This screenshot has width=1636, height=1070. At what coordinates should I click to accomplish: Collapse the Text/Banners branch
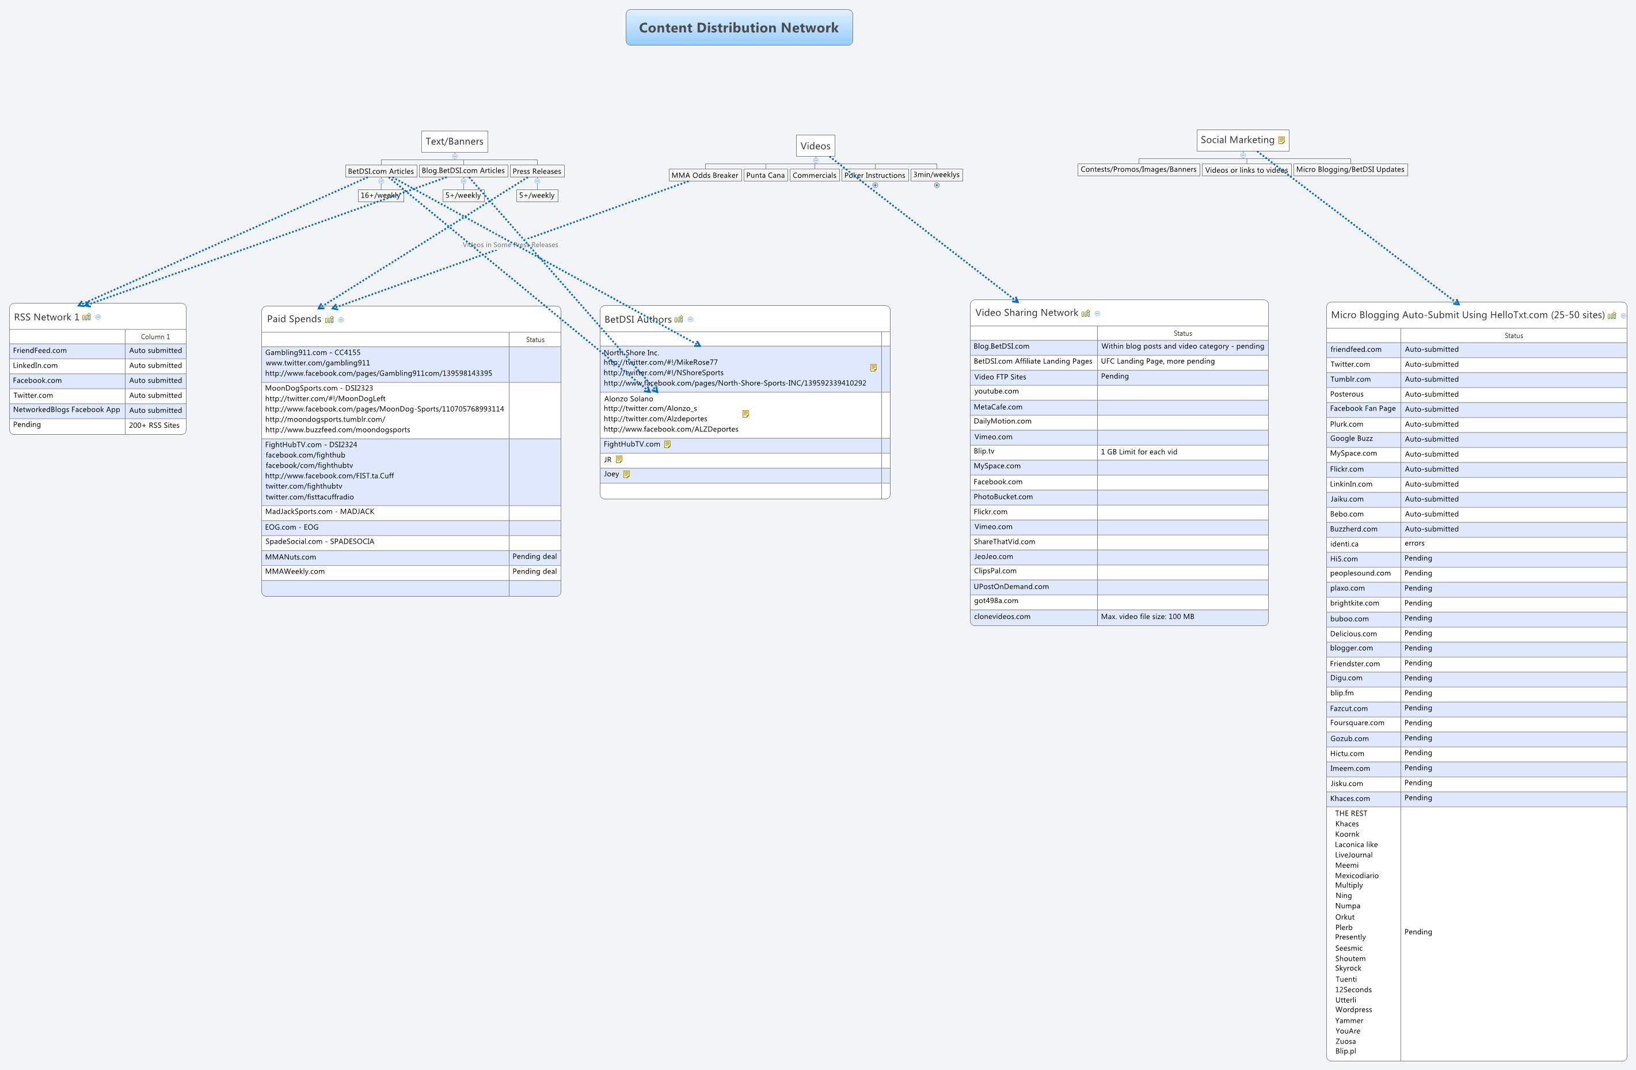coord(454,156)
